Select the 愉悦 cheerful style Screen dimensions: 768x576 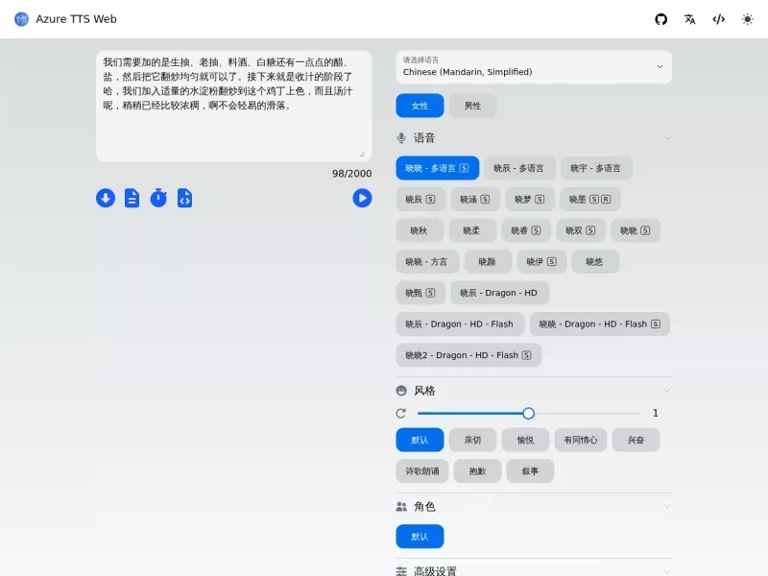525,440
